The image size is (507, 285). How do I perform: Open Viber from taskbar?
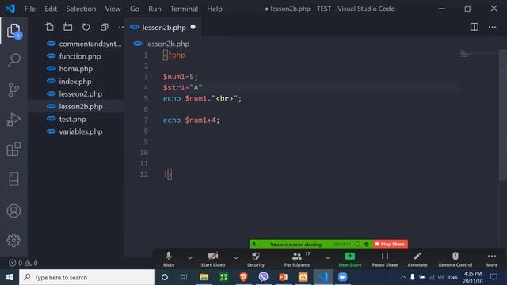click(x=263, y=277)
